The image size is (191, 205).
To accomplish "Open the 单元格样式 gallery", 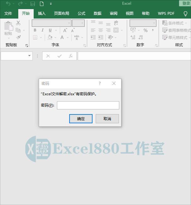I will point(176,37).
